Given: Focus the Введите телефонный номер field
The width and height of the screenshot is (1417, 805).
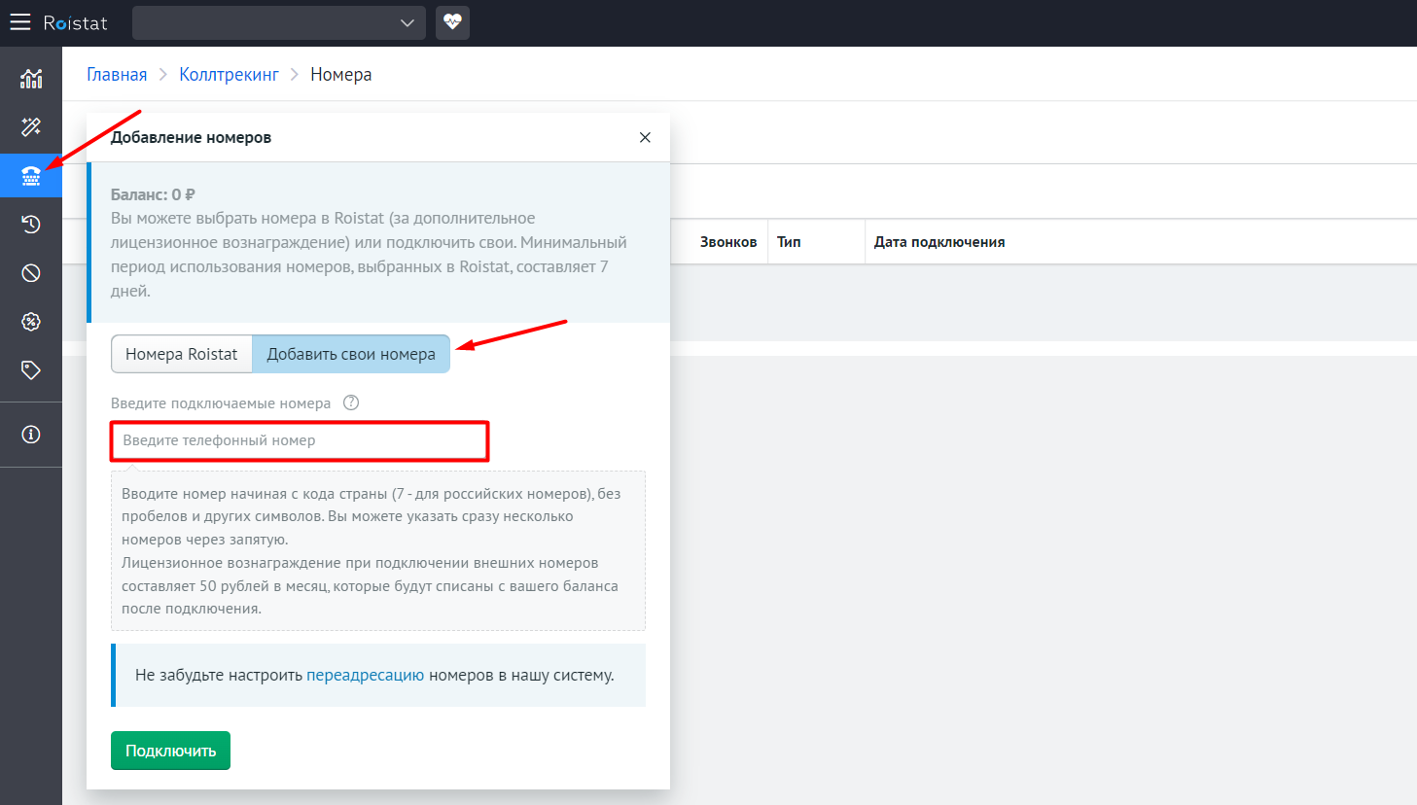Looking at the screenshot, I should pos(300,440).
